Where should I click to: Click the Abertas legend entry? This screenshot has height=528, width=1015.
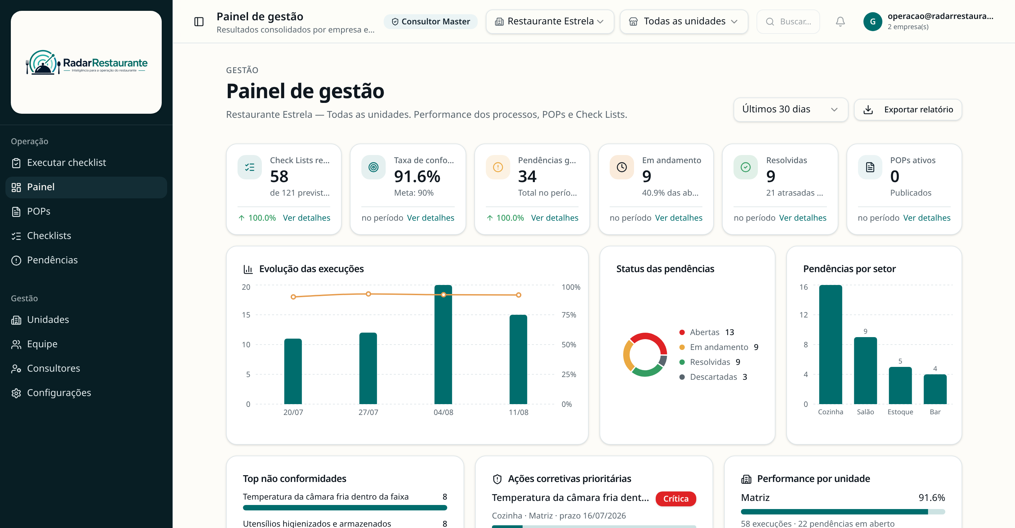coord(707,333)
